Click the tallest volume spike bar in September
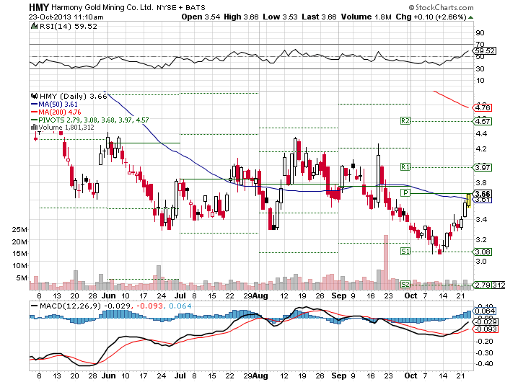The width and height of the screenshot is (505, 382). tap(386, 262)
